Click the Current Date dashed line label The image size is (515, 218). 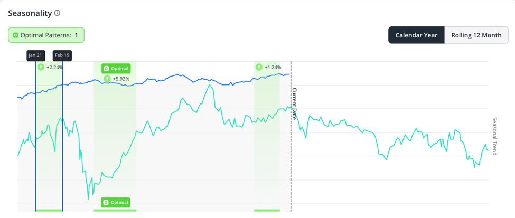pyautogui.click(x=295, y=103)
